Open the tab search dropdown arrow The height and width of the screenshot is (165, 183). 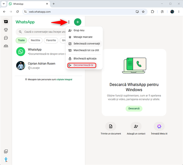coord(4,4)
